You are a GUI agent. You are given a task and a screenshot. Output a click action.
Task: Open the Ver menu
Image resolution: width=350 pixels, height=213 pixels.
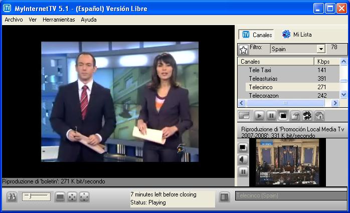(x=33, y=20)
